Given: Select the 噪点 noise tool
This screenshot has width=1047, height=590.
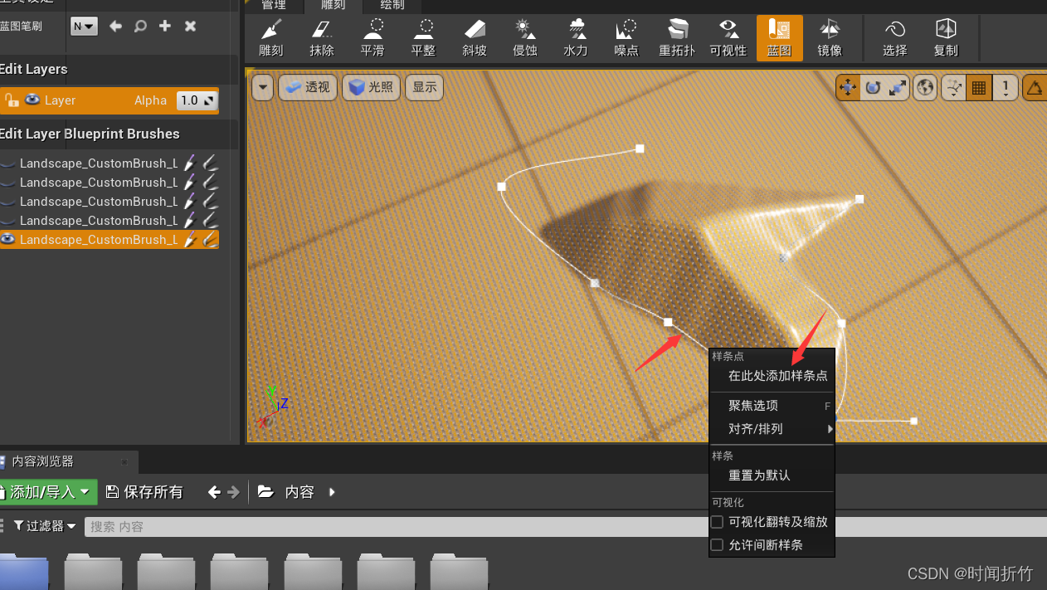Looking at the screenshot, I should [626, 38].
